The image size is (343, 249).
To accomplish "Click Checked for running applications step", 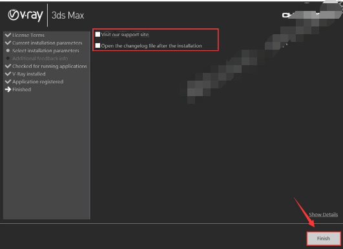I will (50, 66).
